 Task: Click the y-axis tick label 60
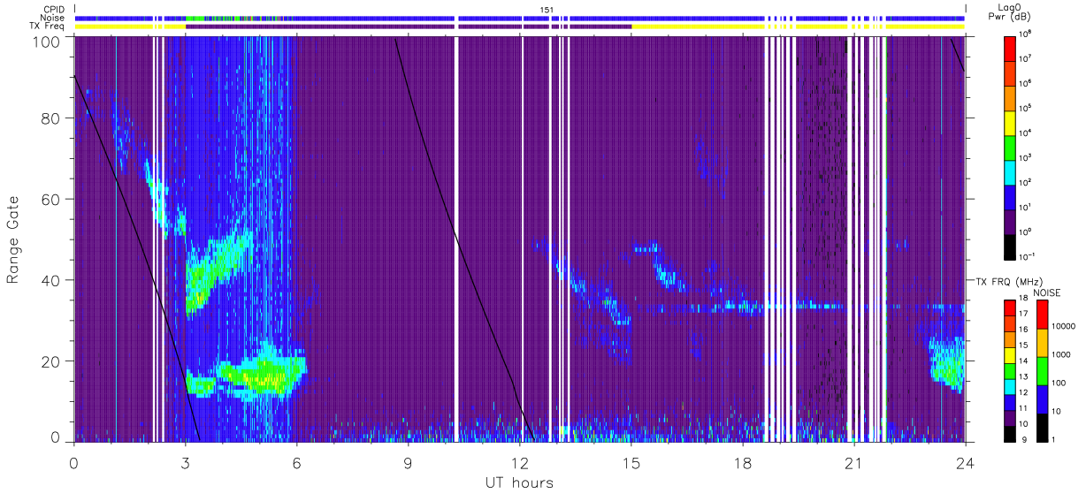pos(52,199)
